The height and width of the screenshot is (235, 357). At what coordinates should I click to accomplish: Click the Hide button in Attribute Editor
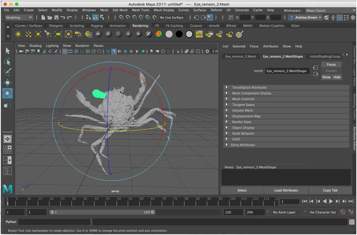point(337,77)
